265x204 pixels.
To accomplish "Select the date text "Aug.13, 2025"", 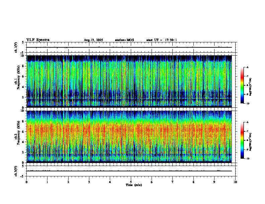I will coord(93,40).
